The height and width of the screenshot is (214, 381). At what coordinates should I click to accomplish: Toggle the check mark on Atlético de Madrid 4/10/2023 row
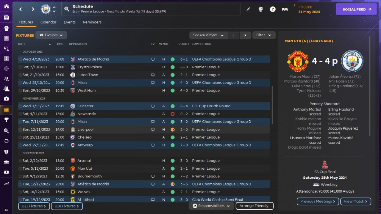(x=20, y=59)
